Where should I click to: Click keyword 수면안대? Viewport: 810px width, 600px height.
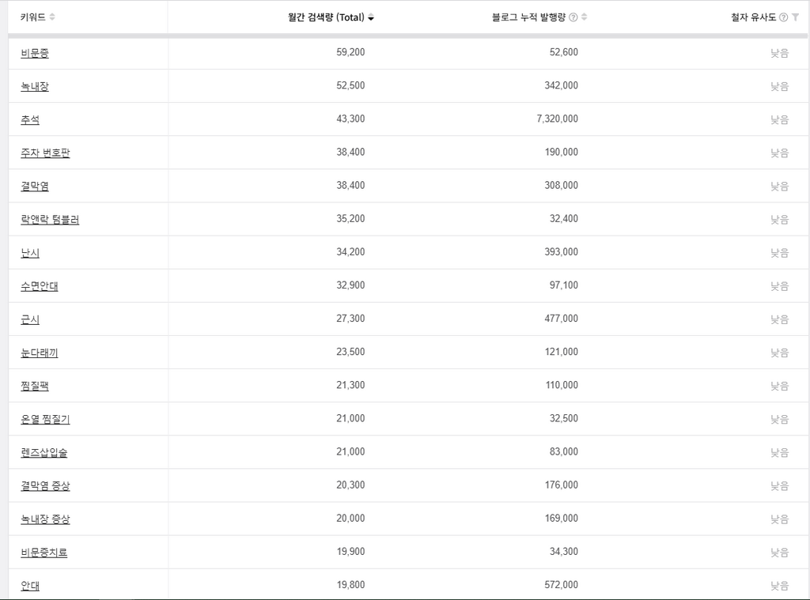40,286
